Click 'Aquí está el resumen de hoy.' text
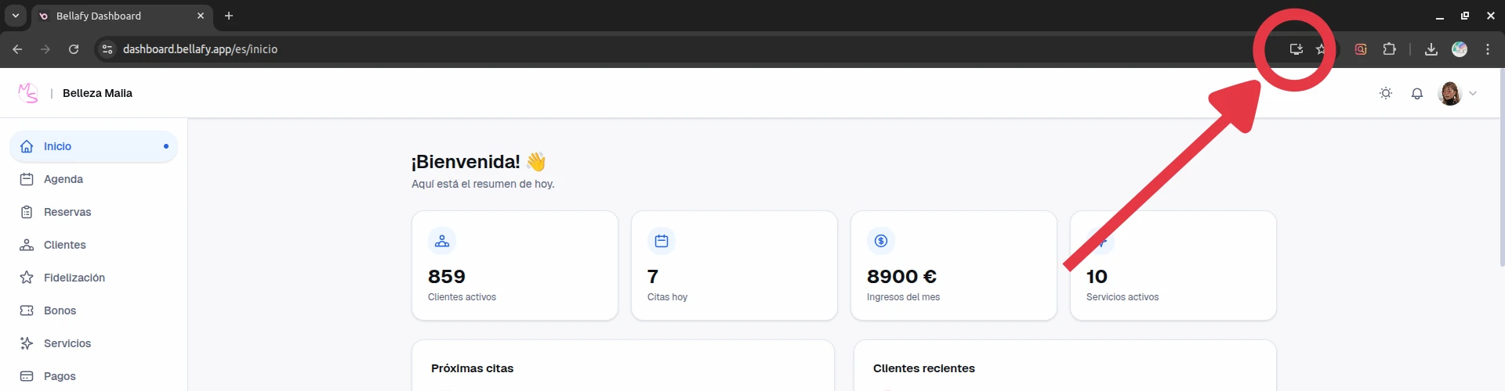 click(483, 184)
